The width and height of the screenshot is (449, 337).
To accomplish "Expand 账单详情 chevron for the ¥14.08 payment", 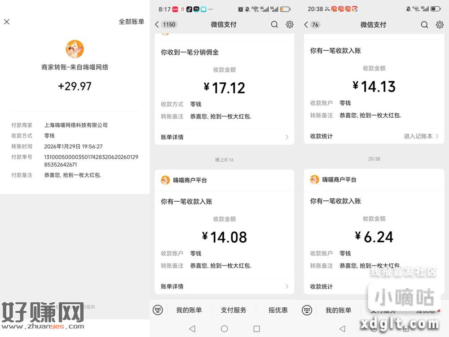I will tap(286, 286).
